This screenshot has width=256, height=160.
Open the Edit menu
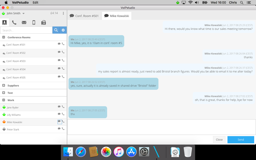pyautogui.click(x=36, y=3)
